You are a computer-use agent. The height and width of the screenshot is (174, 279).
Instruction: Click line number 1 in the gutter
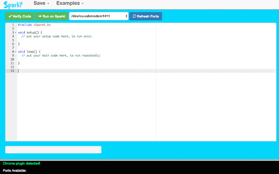point(13,25)
